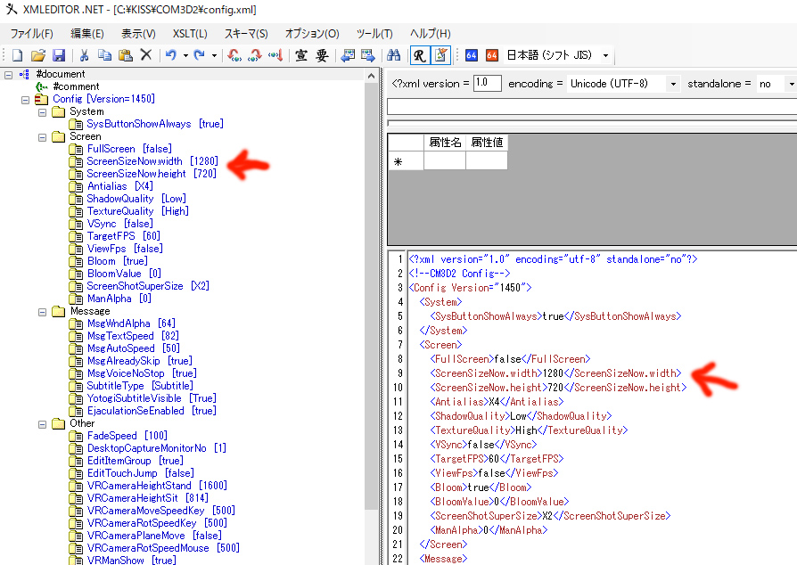The width and height of the screenshot is (797, 565).
Task: Open the XSLT(L) menu
Action: (190, 34)
